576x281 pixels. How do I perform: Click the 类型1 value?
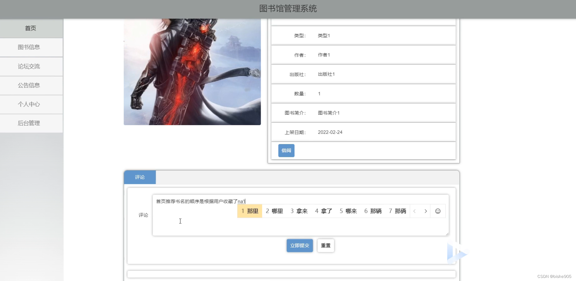[324, 36]
